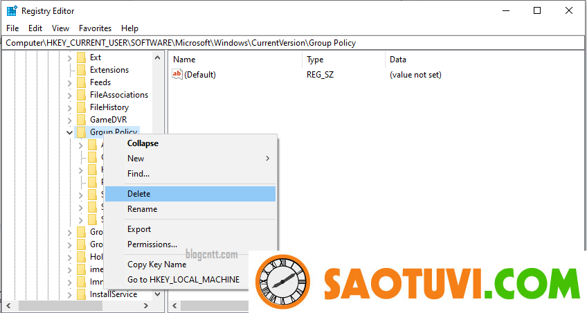
Task: Click the tree pane scroll left arrow
Action: (8, 306)
